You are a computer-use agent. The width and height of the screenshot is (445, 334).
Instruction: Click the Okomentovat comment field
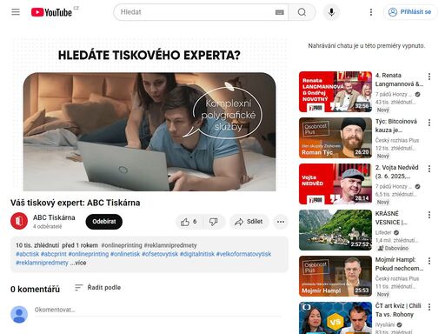tap(158, 311)
